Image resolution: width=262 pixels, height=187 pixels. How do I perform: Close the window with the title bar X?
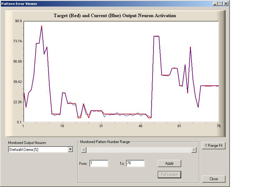[226, 4]
